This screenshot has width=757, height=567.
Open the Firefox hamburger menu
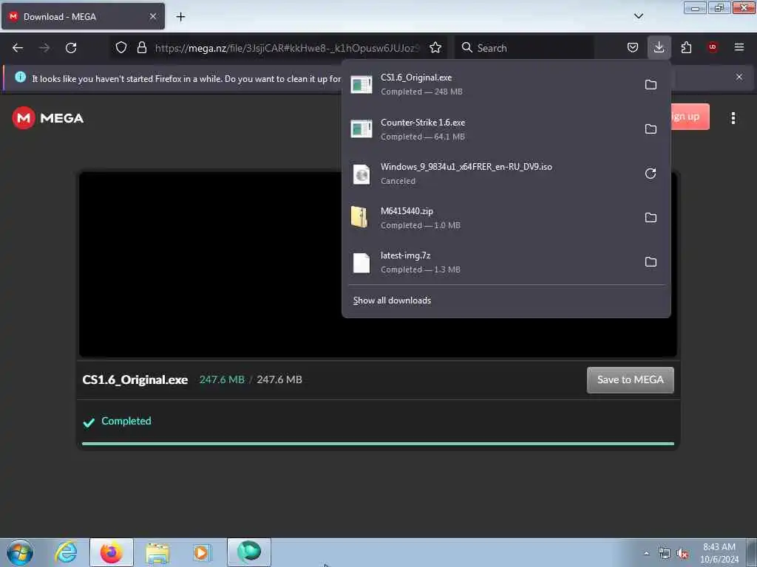[739, 47]
